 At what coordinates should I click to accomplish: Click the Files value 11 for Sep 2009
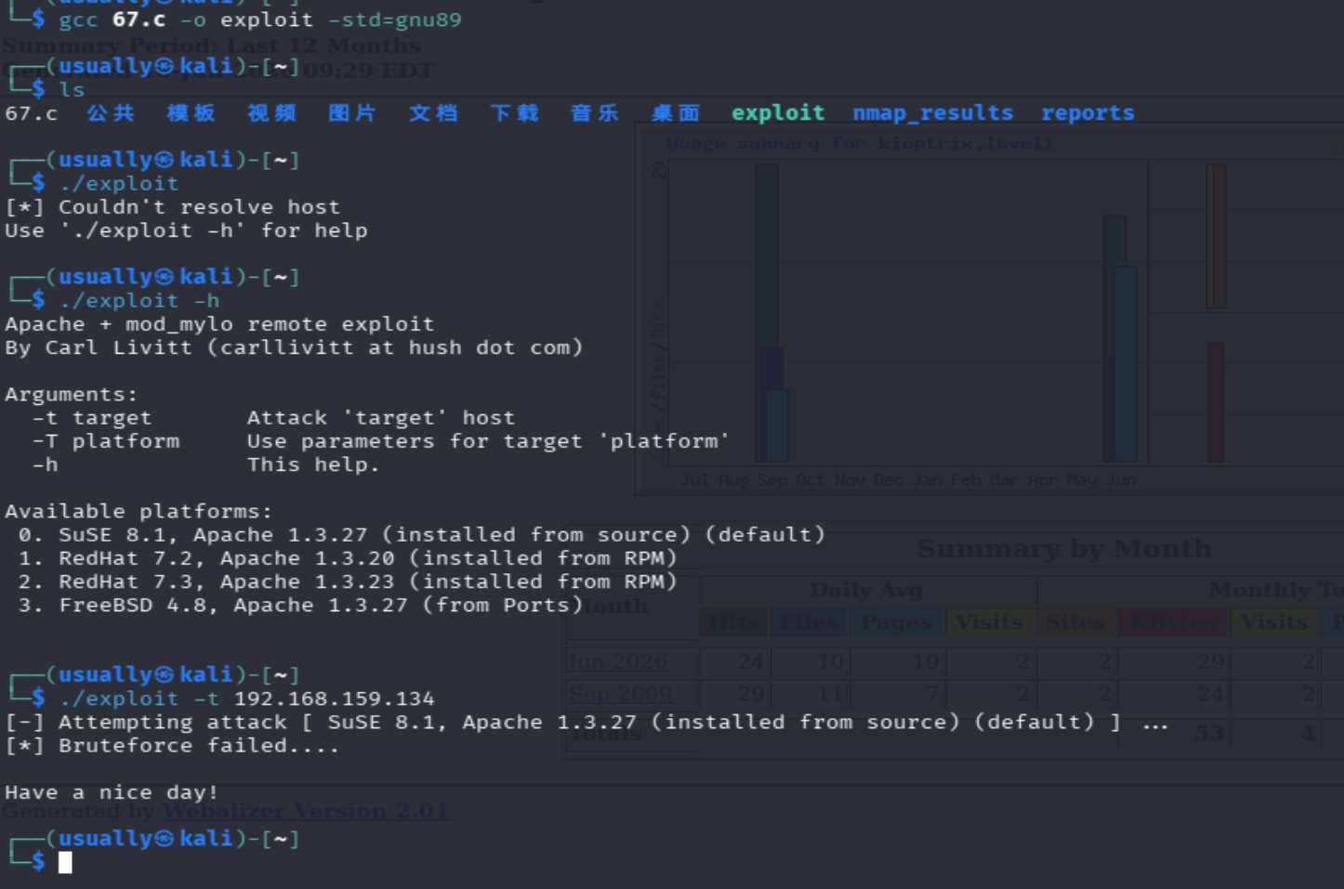point(830,694)
